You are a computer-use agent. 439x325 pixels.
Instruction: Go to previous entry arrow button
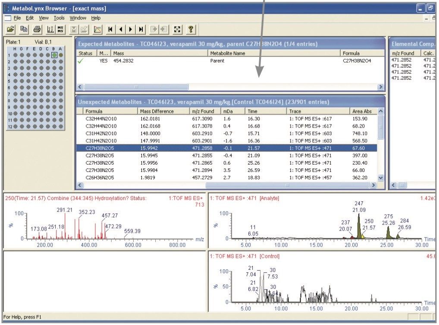[121, 29]
